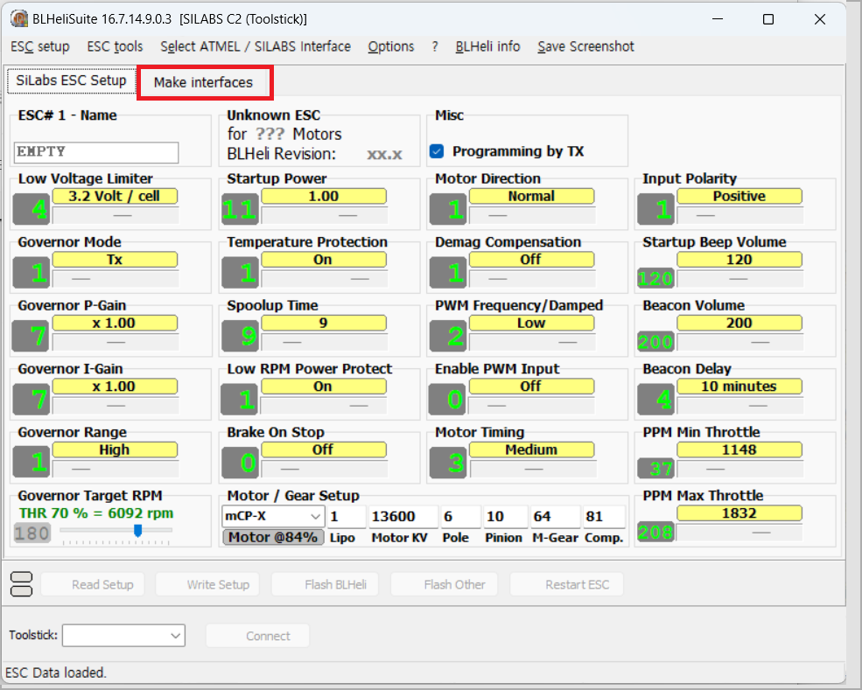Adjust the Governor P-Gain slider
Image resolution: width=862 pixels, height=690 pixels.
116,342
